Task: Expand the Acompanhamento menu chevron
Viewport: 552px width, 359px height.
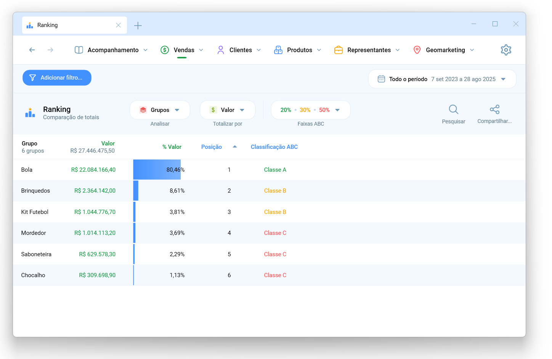Action: 145,50
